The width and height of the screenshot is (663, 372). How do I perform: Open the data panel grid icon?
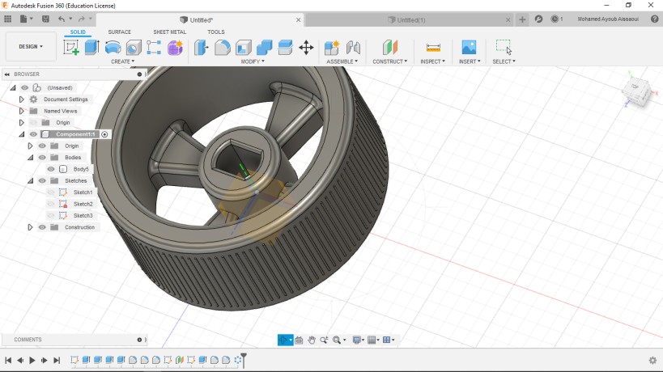(7, 19)
